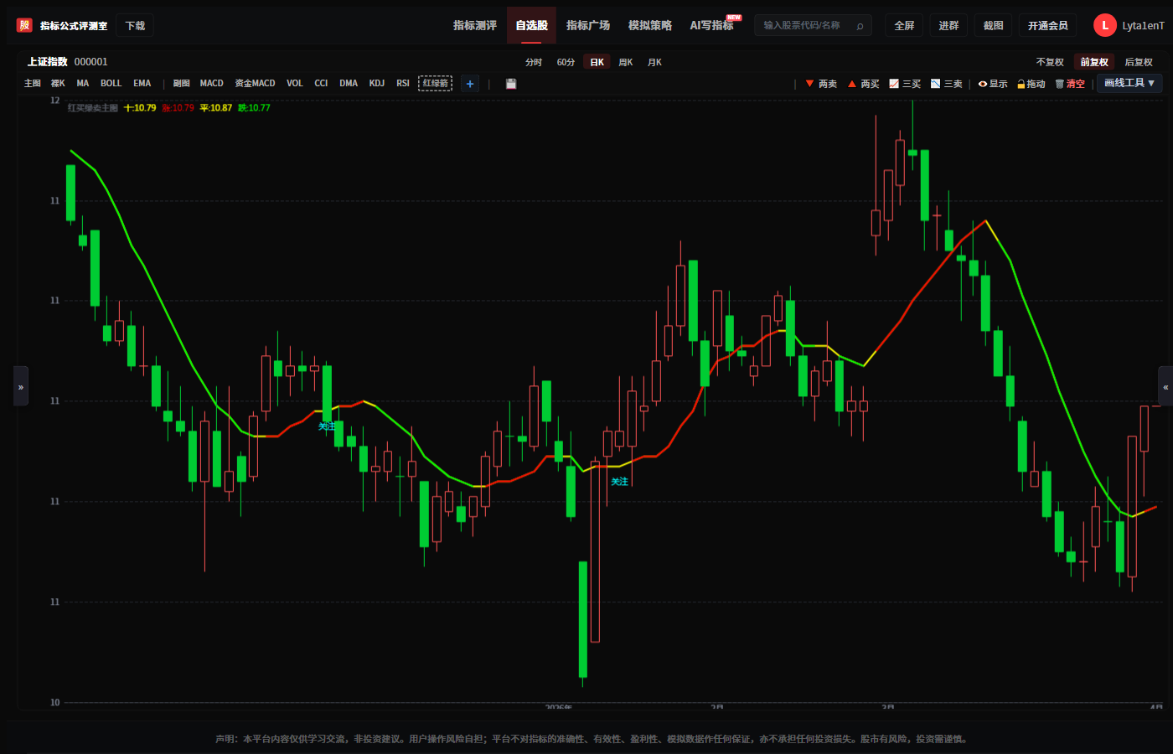Switch to 日K chart period
Screen dimensions: 1173x754
pos(597,62)
